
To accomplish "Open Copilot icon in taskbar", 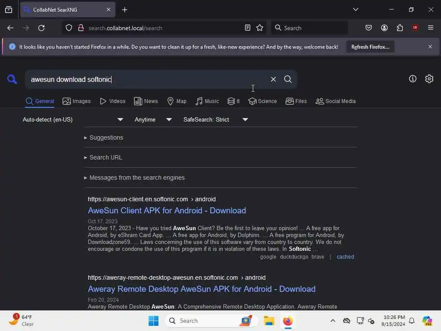I will (x=427, y=321).
